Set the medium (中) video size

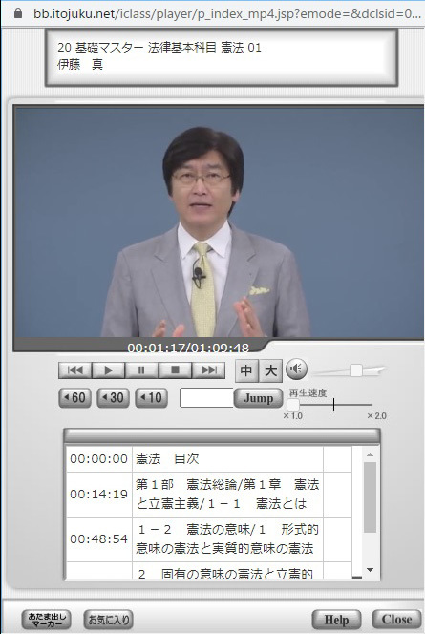tap(246, 370)
